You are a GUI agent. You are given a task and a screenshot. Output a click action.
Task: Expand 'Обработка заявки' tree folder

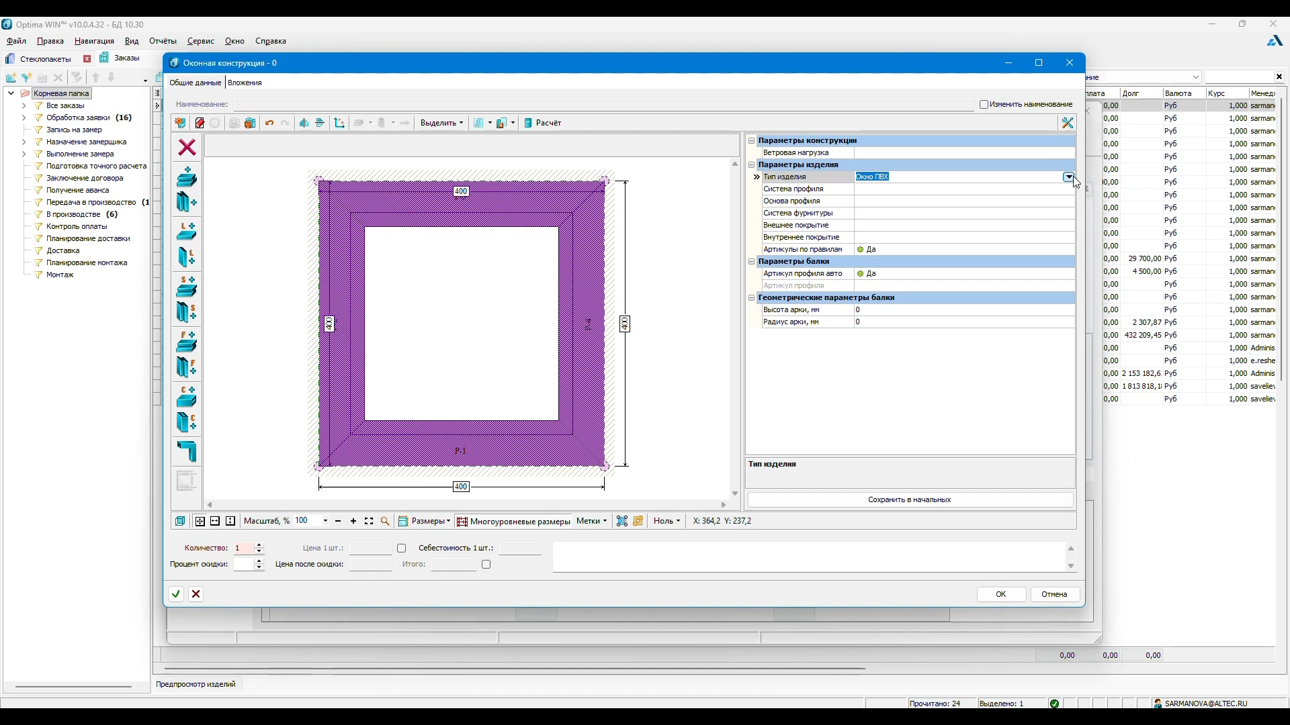24,118
